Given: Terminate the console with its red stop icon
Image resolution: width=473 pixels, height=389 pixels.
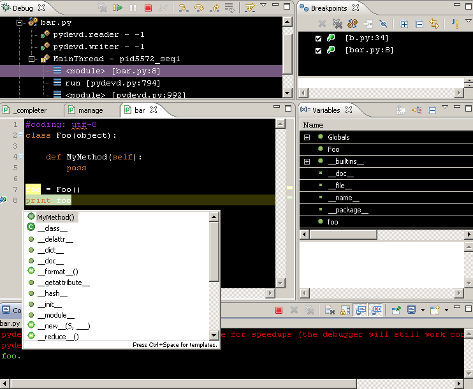Looking at the screenshot, I should click(x=279, y=310).
